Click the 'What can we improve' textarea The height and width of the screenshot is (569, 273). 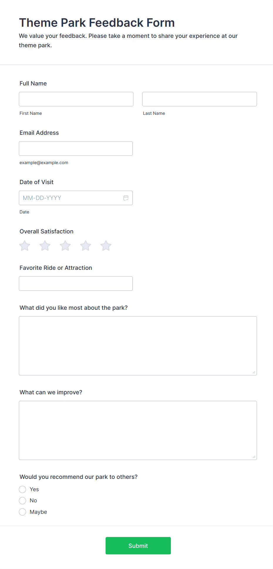pos(138,430)
